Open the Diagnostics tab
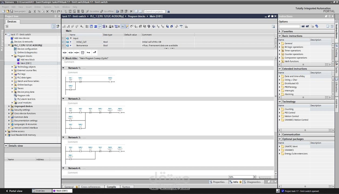The width and height of the screenshot is (339, 194). pos(252,182)
